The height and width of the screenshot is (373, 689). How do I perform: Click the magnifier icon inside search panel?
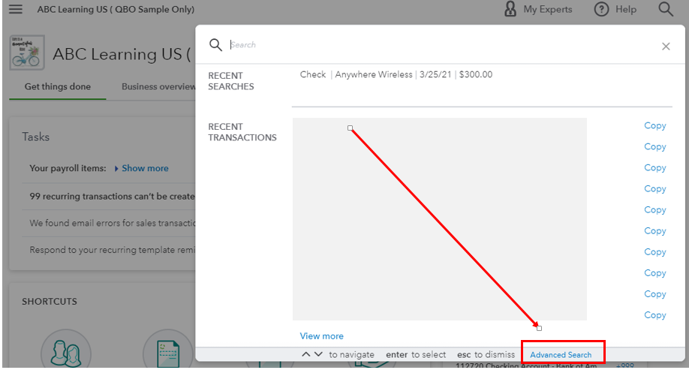click(x=215, y=45)
